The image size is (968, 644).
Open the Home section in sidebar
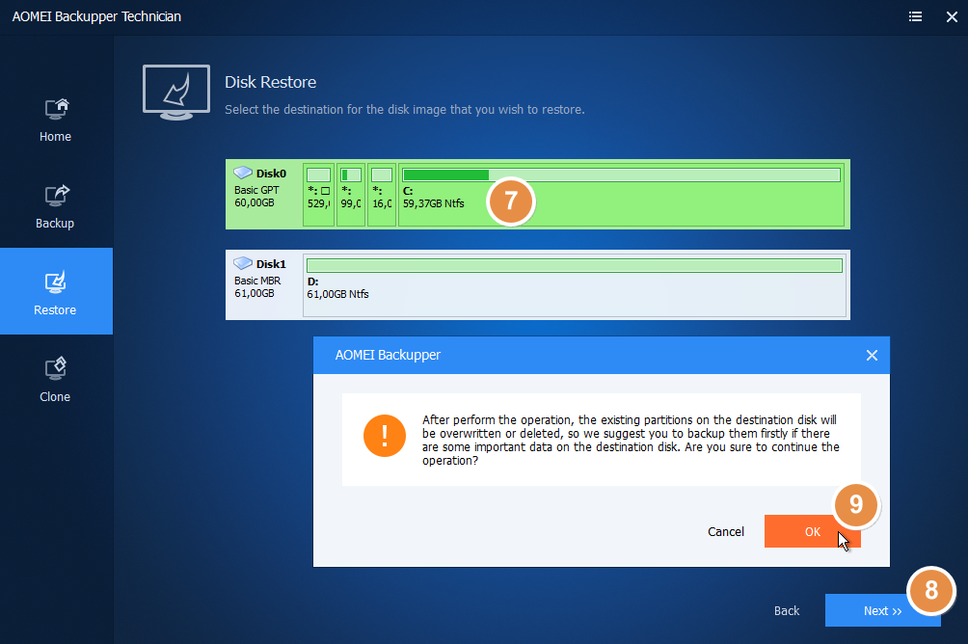56,121
